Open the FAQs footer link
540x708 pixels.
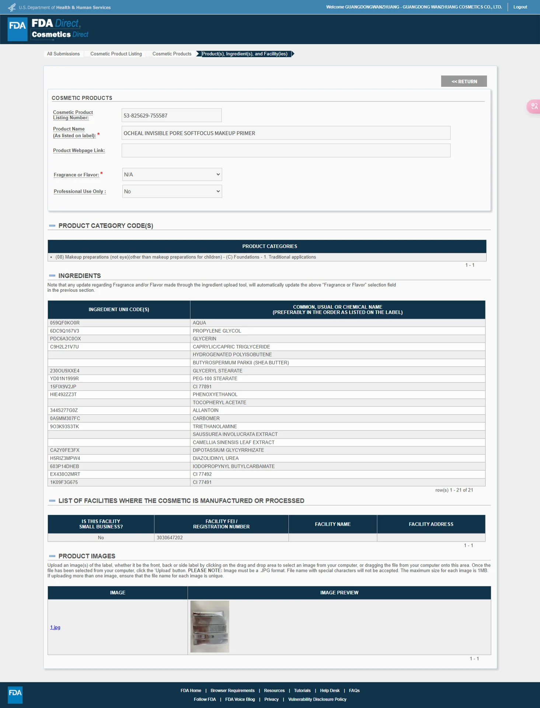pyautogui.click(x=354, y=691)
